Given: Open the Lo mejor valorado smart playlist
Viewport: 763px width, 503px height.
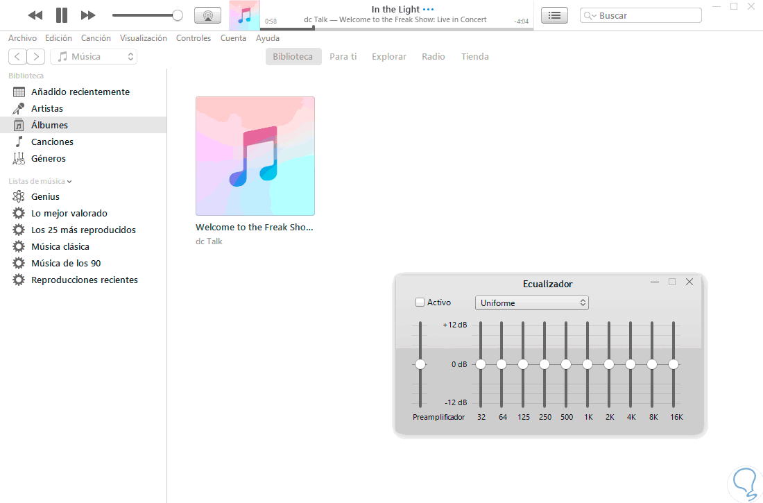Looking at the screenshot, I should (83, 213).
